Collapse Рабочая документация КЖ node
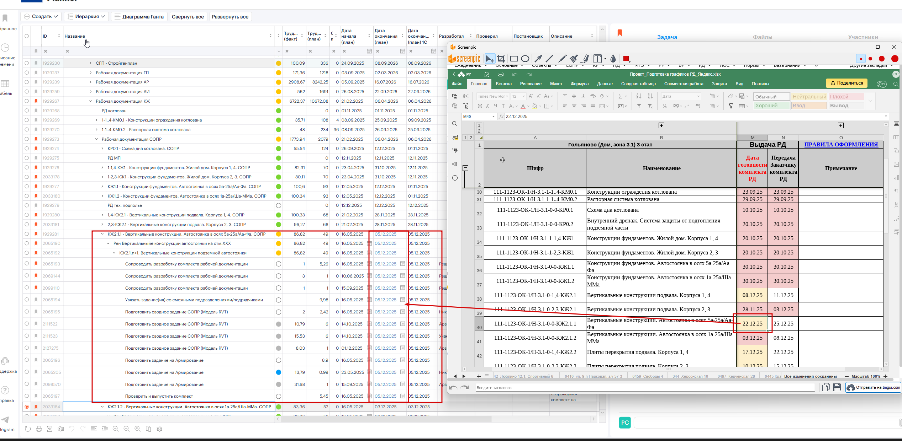The width and height of the screenshot is (902, 441). click(x=90, y=101)
